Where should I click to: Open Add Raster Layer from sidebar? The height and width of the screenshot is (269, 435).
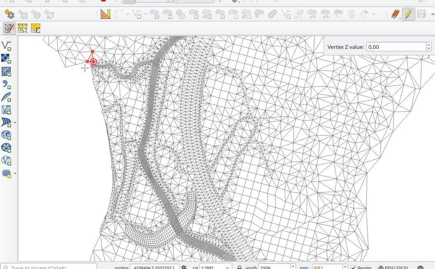7,59
